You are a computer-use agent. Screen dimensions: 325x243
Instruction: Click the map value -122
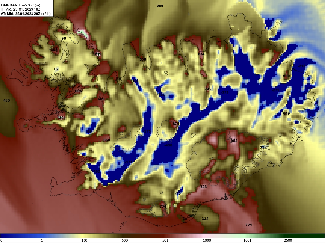161,94
